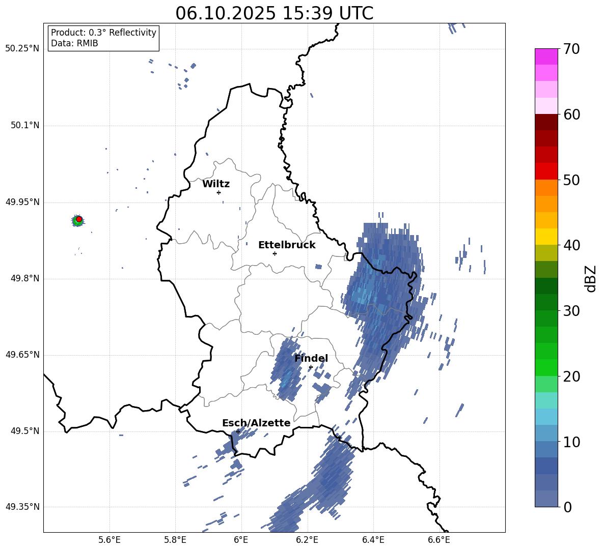
Task: Click the colorbar tick value 0
Action: tap(567, 507)
